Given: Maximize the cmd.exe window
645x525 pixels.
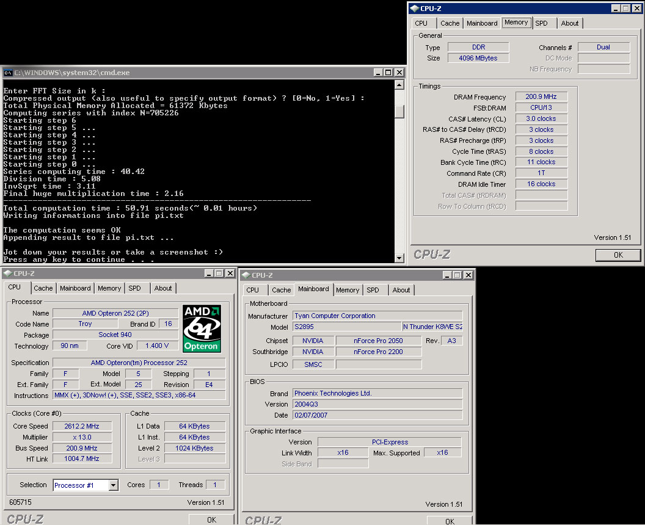Looking at the screenshot, I should click(388, 73).
